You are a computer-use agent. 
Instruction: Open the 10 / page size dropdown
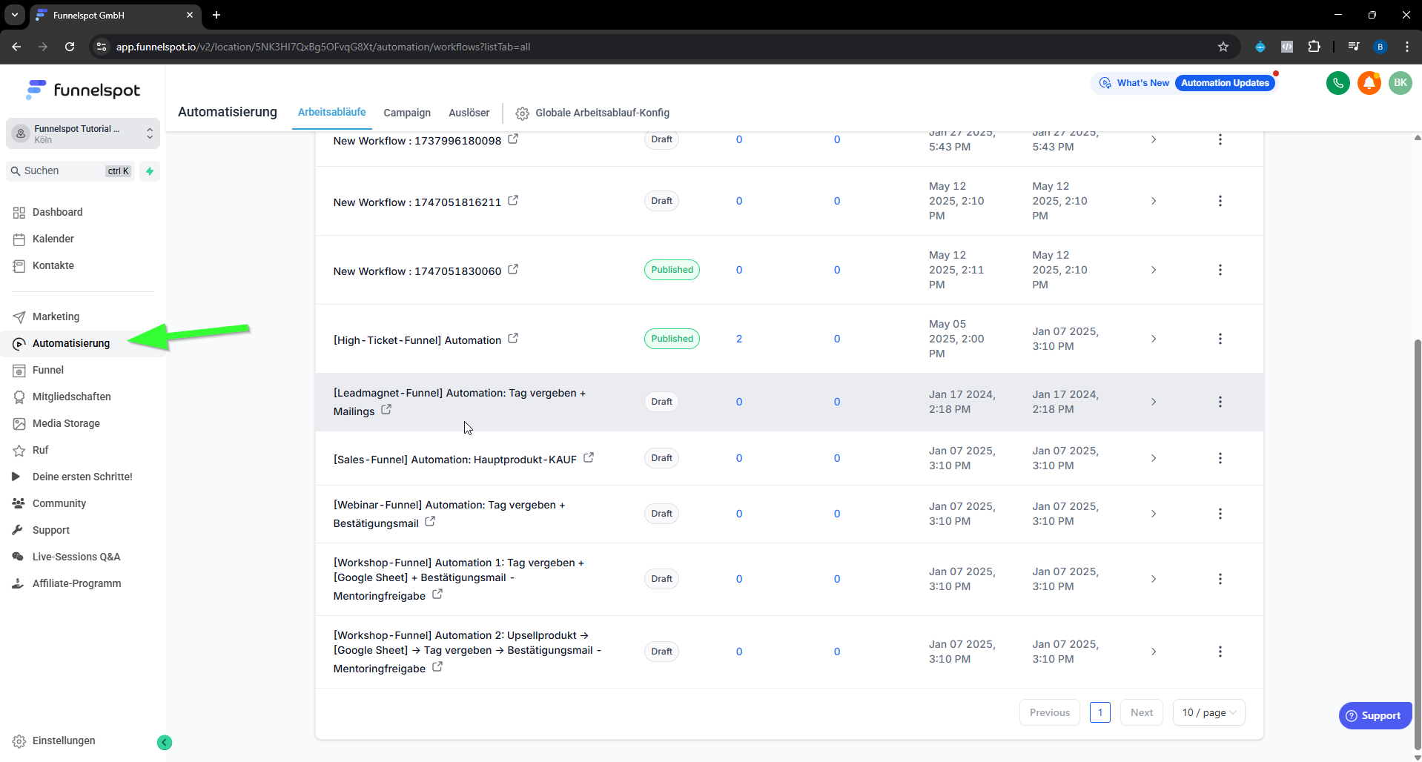1208,712
